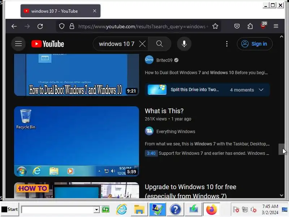Open the Action Center flag tray icon

point(236,210)
